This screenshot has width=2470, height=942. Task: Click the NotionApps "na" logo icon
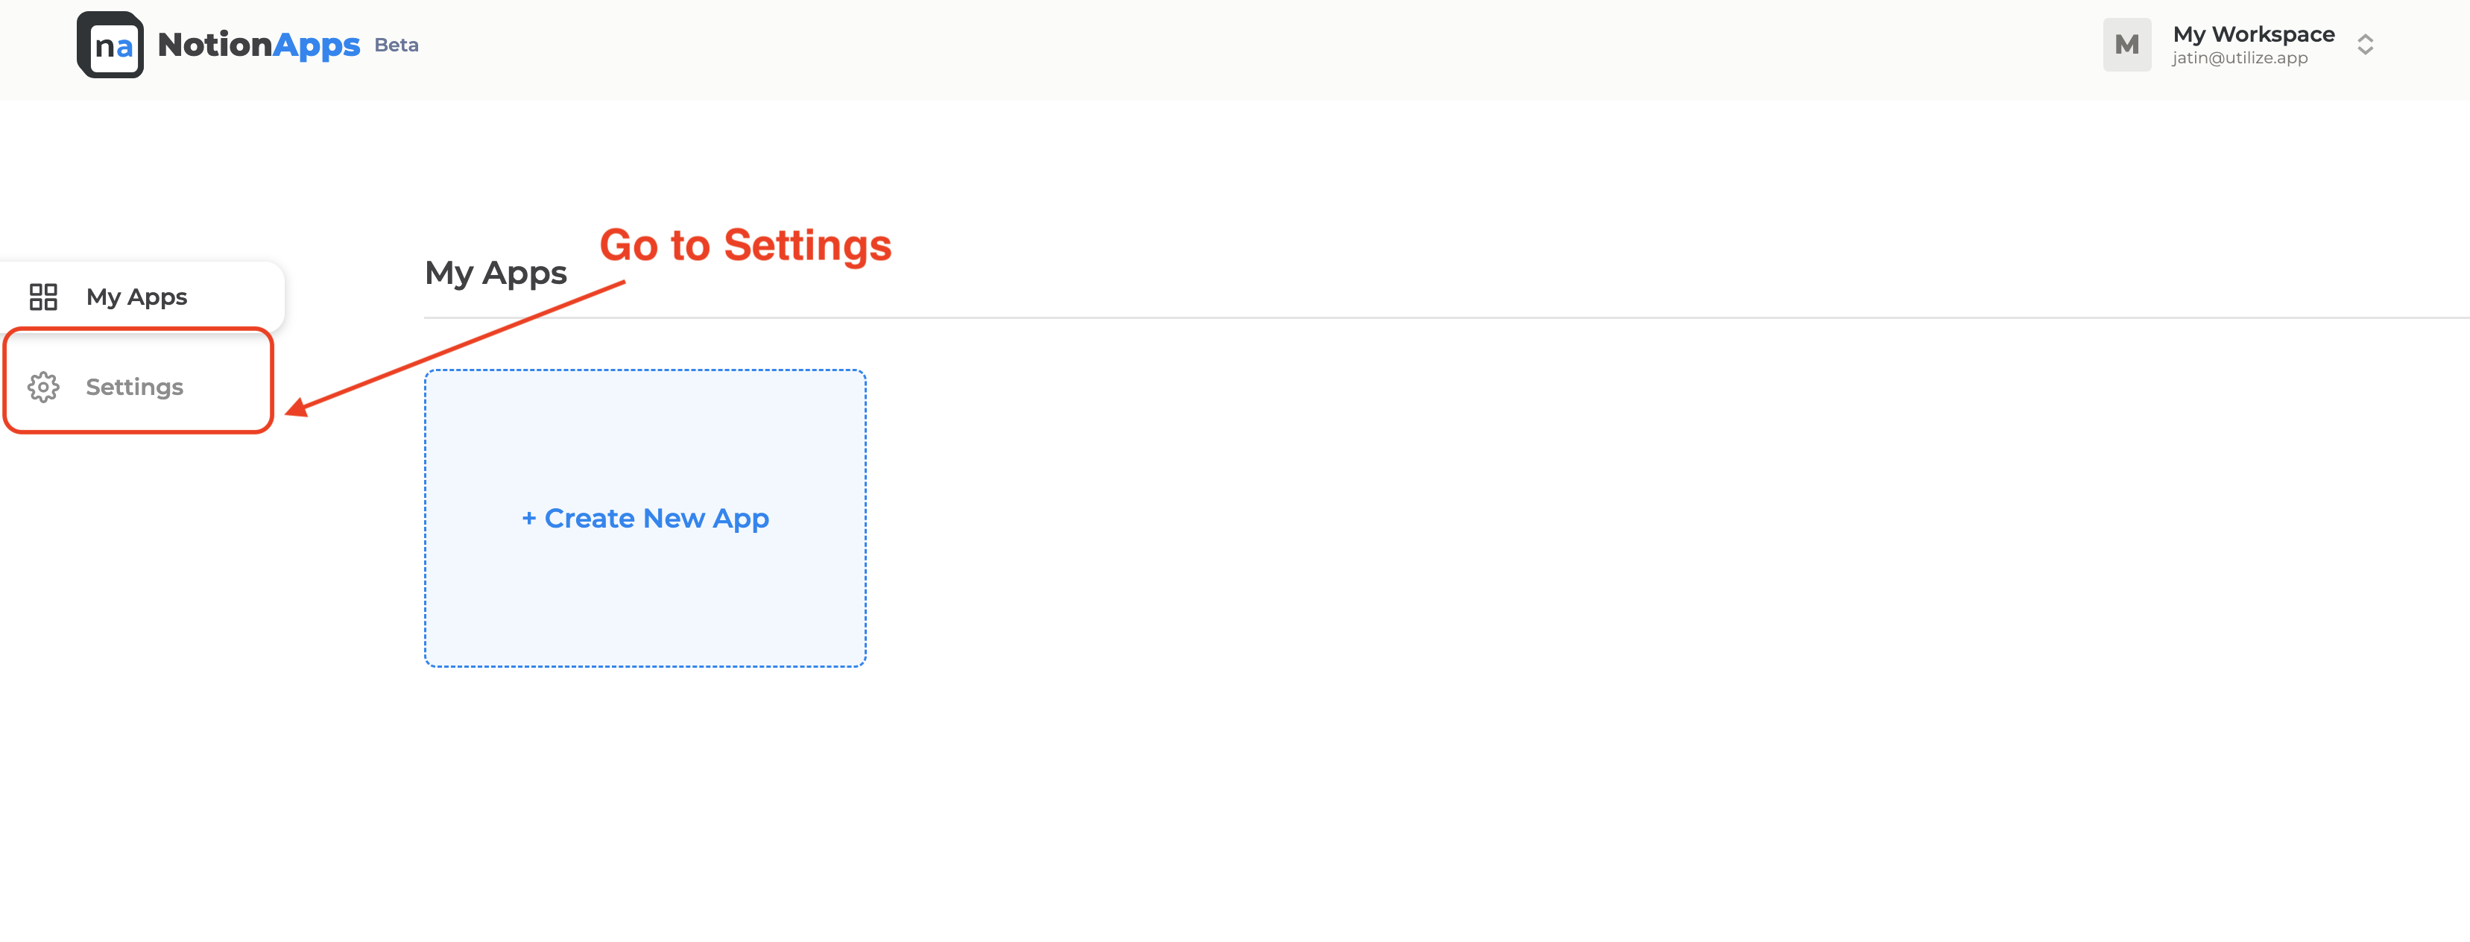point(110,45)
